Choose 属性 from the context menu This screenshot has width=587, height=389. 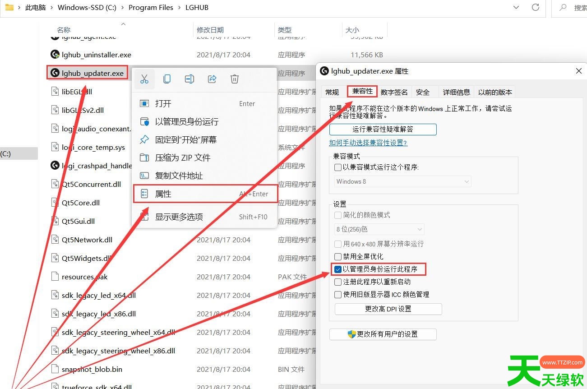(x=205, y=194)
